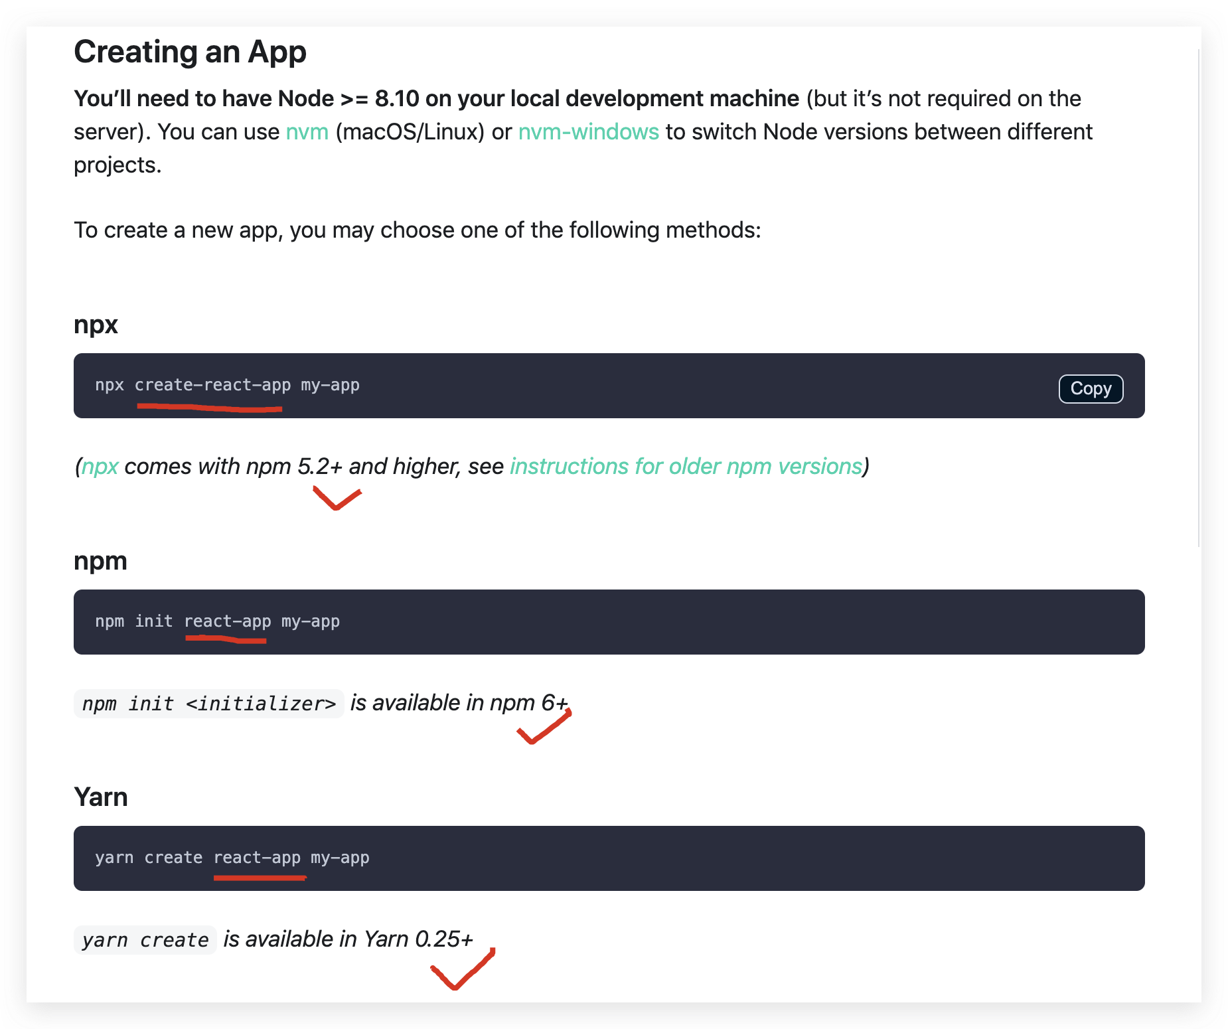Click the Copy button in npx code block
Image resolution: width=1228 pixels, height=1029 pixels.
click(1091, 388)
